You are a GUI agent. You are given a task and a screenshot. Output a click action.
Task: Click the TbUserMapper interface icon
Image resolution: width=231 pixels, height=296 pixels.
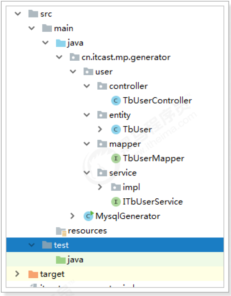click(116, 158)
